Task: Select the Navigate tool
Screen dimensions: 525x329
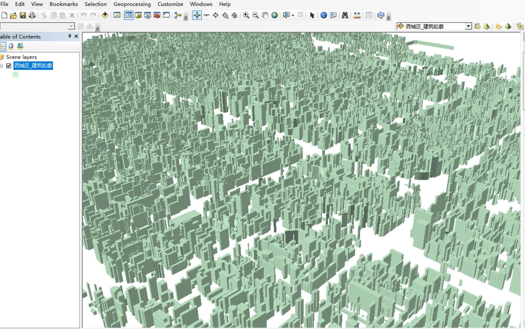Action: (197, 15)
